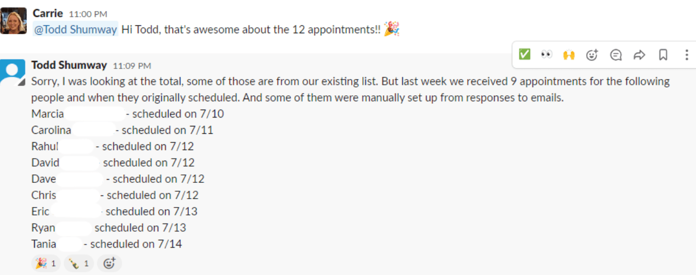Screen dimensions: 696x275
Task: Click the Todd Shumway sender name
Action: coord(69,65)
